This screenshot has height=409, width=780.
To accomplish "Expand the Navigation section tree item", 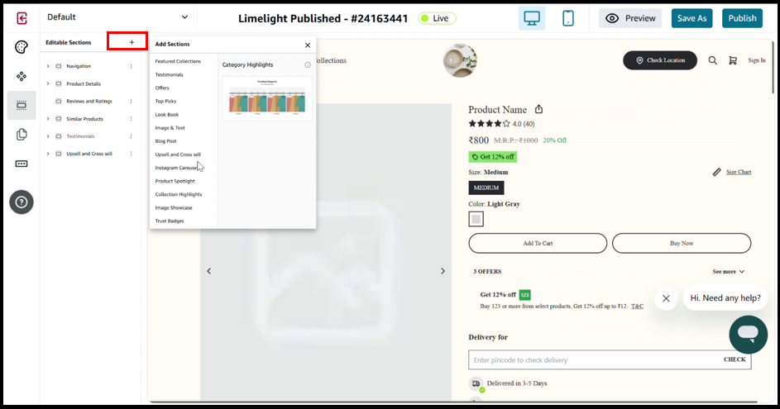I will click(x=48, y=66).
